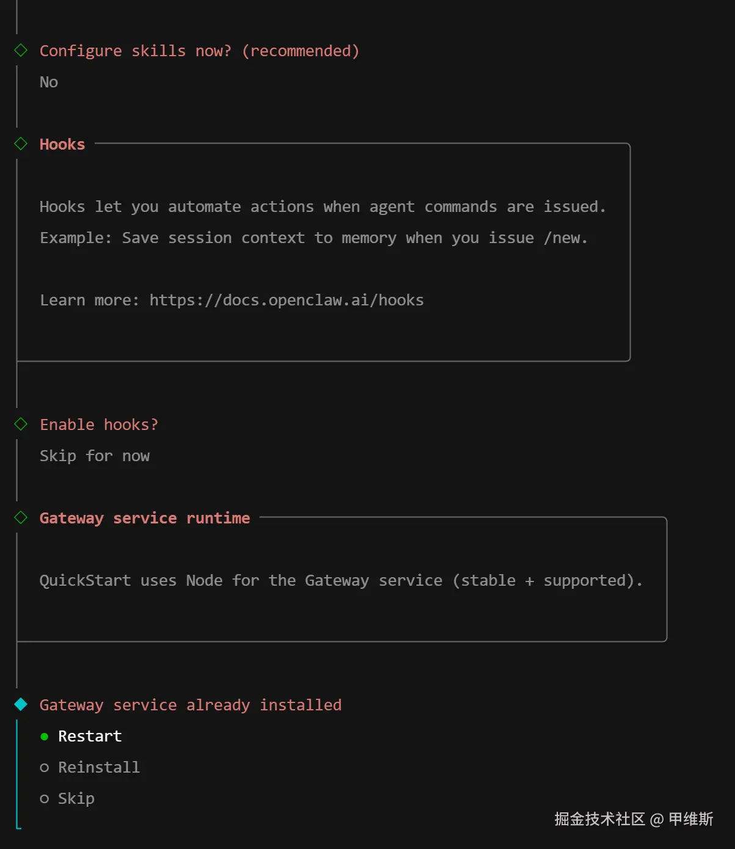Click the 'Skip for now' answer text
The height and width of the screenshot is (849, 735).
click(x=95, y=456)
